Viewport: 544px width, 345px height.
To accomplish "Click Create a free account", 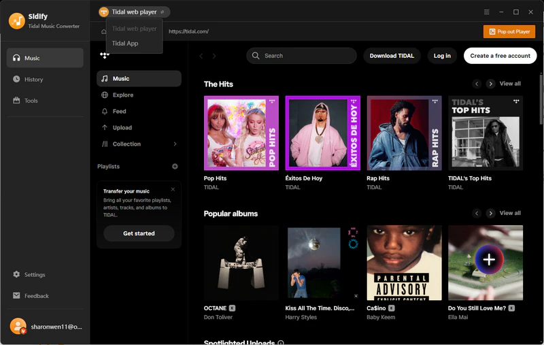I will point(500,56).
